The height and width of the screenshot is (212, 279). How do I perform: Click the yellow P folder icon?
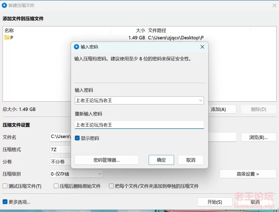pos(7,37)
